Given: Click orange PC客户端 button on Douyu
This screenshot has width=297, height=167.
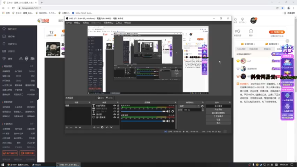Looking at the screenshot, I should [x=277, y=32].
